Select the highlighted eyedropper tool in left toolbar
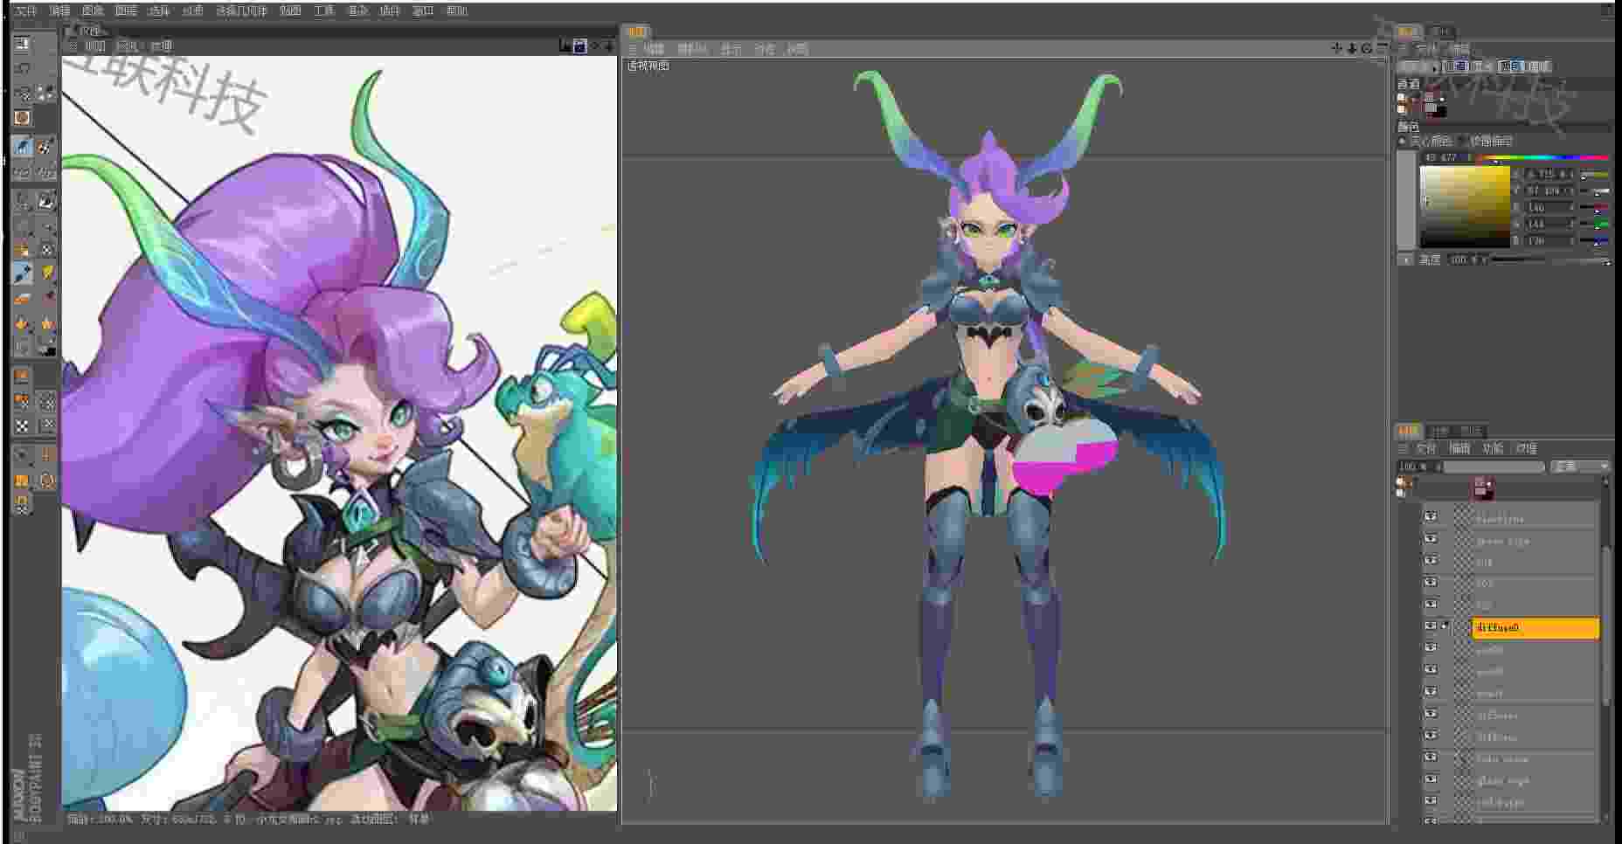This screenshot has width=1622, height=844. (x=22, y=273)
